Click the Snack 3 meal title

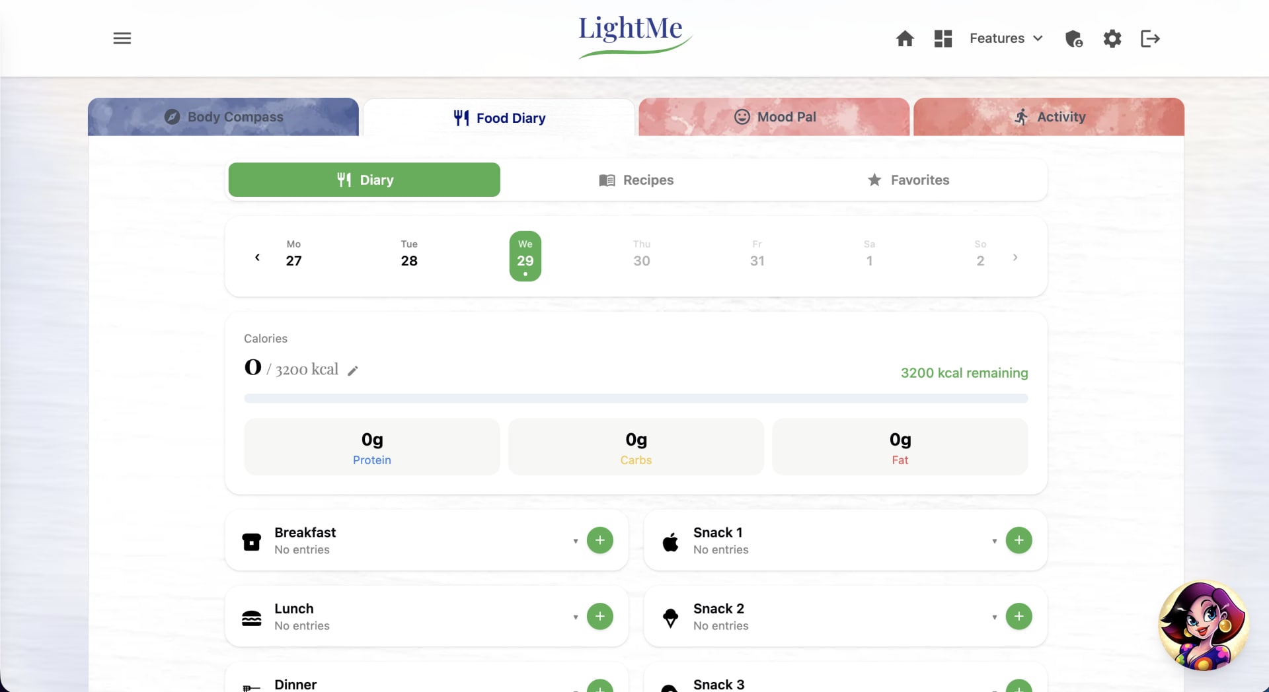[x=719, y=684]
